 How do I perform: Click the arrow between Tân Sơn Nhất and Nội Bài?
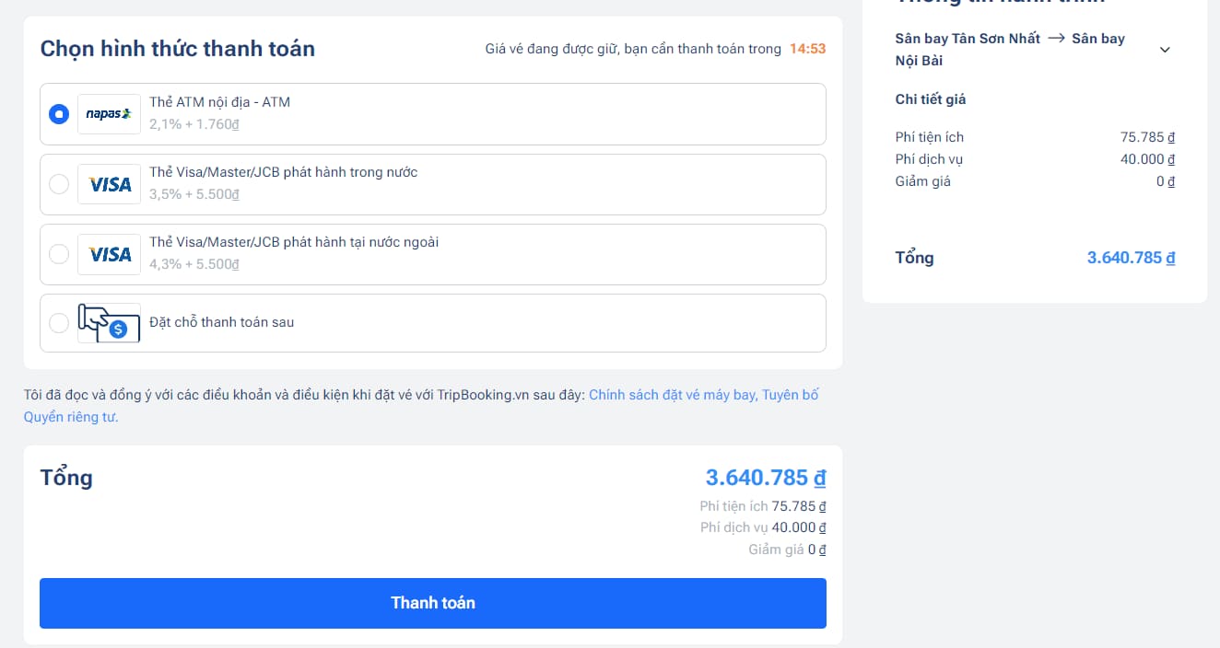pos(1056,39)
